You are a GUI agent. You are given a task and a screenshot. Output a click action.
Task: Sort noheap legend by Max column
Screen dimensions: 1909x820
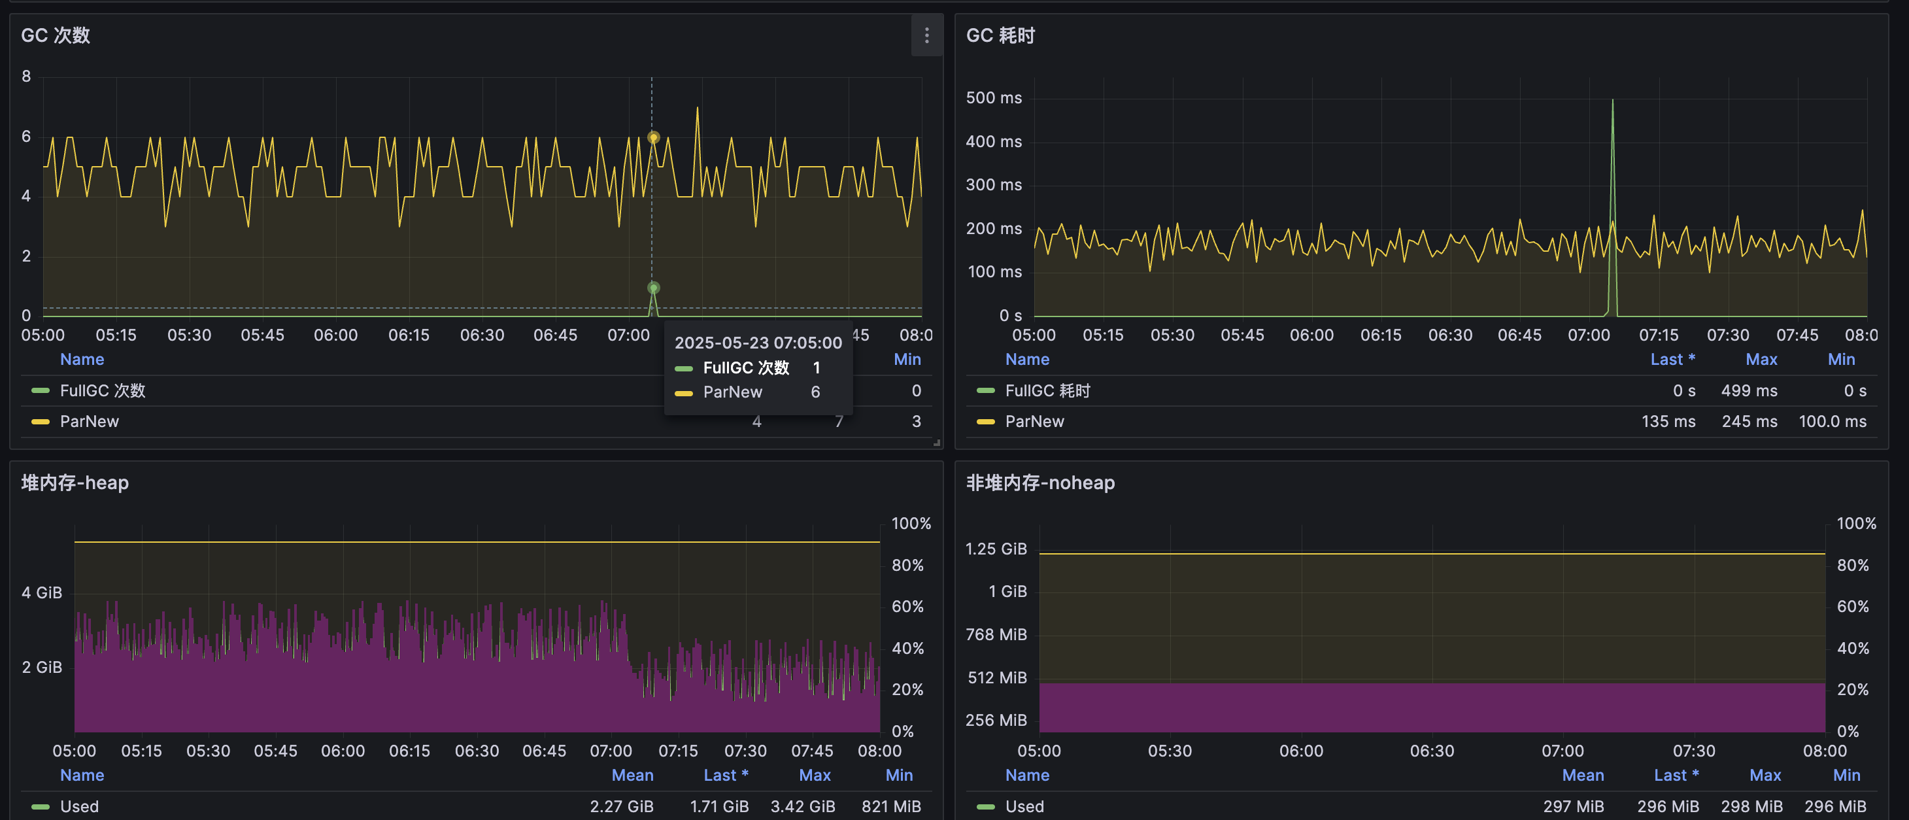tap(1765, 776)
